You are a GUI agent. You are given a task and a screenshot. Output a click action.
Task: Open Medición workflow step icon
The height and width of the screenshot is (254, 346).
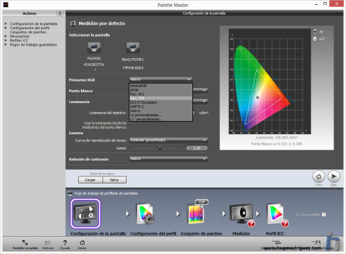click(x=242, y=214)
